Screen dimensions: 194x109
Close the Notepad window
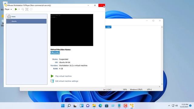coord(160,21)
